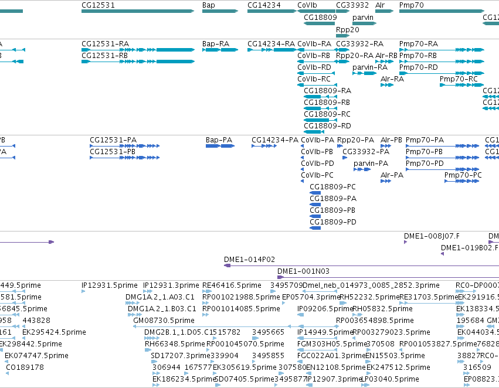Viewport: 499px width, 388px height.
Task: Select protein CoVIb-PA
Action: tap(318, 140)
